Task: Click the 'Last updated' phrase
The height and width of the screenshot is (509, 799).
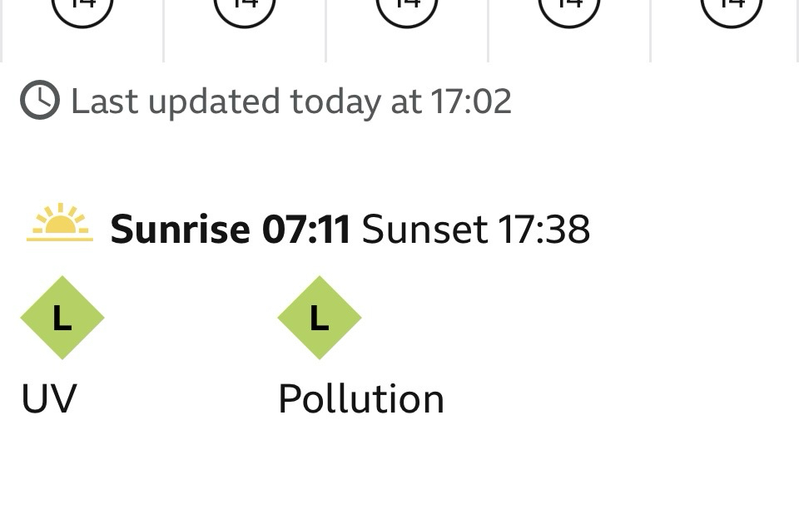Action: coord(175,102)
